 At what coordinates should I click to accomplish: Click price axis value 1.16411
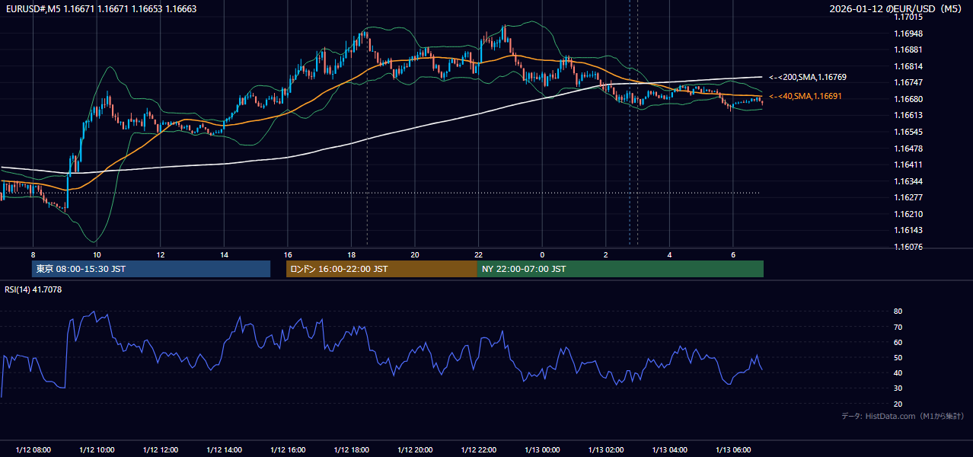coord(908,165)
